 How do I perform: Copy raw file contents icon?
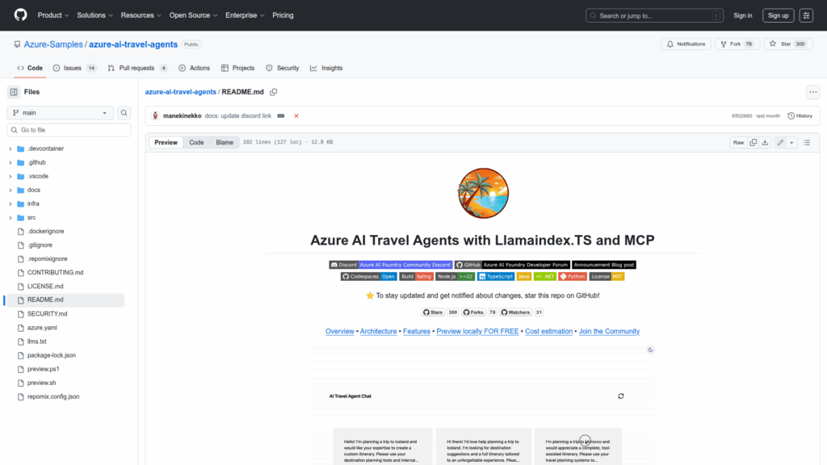[754, 143]
